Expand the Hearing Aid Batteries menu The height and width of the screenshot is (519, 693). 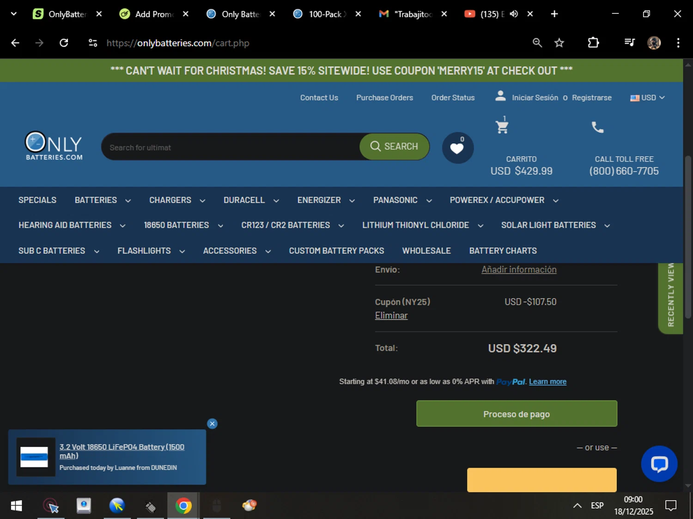(x=72, y=225)
